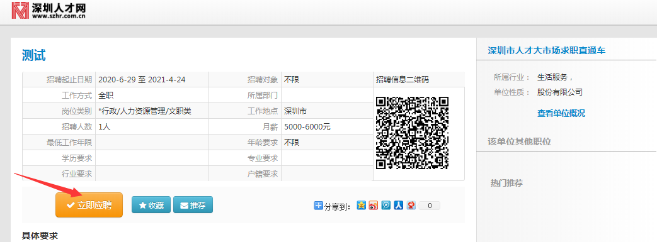This screenshot has height=242, width=657.
Task: Click the 全职 work mode value
Action: point(106,96)
